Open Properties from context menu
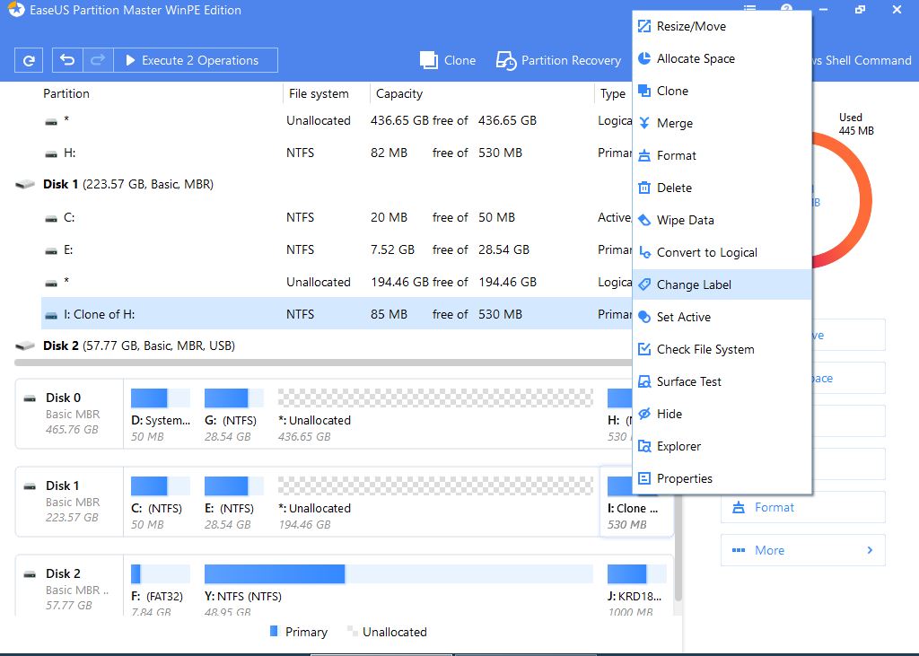Viewport: 919px width, 656px height. pos(684,478)
